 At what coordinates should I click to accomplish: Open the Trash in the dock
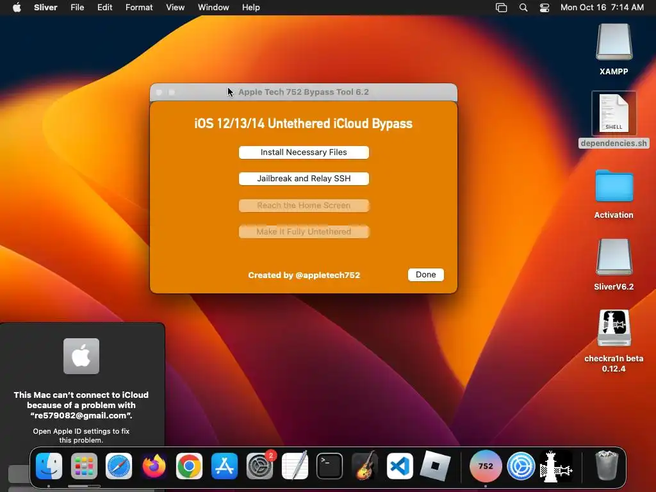[606, 465]
